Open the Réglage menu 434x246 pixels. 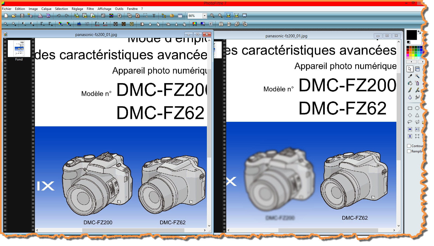pyautogui.click(x=77, y=9)
